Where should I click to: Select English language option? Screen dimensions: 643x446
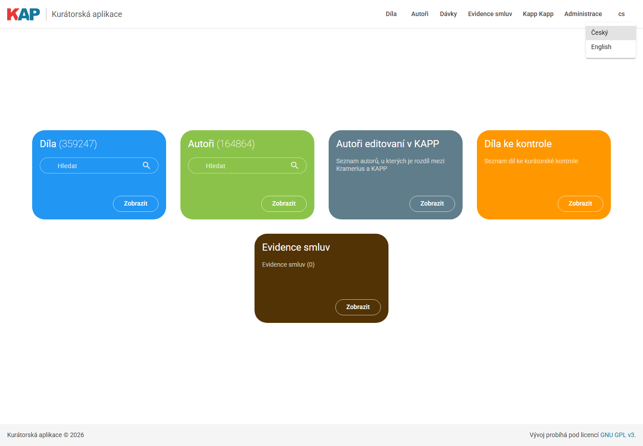click(611, 47)
